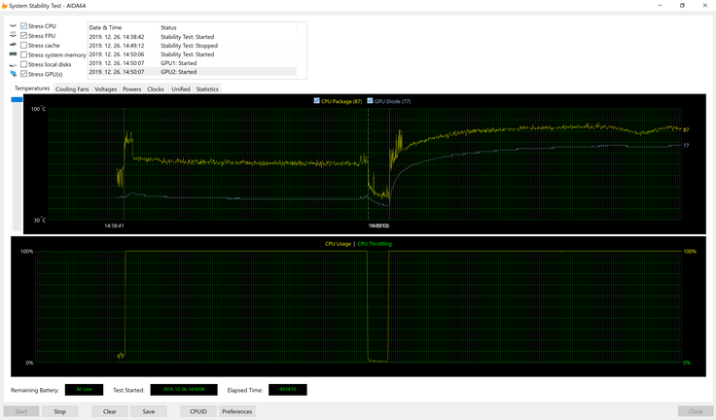Open CPUID panel
Screen dimensions: 716x420
tap(198, 411)
